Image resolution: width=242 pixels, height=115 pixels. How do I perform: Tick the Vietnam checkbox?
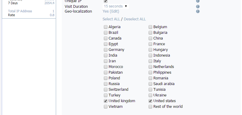(x=106, y=107)
